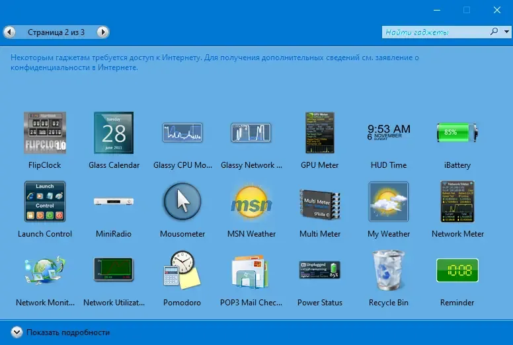
Task: Select the FlipClock gadget icon
Action: click(x=45, y=133)
